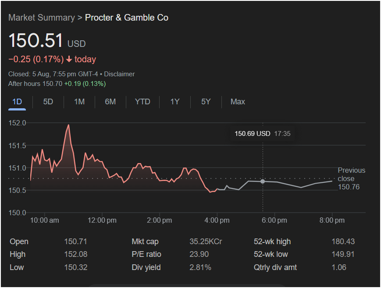Click the 150.69 USD tooltip
Viewport: 381px width, 288px height.
click(x=263, y=134)
